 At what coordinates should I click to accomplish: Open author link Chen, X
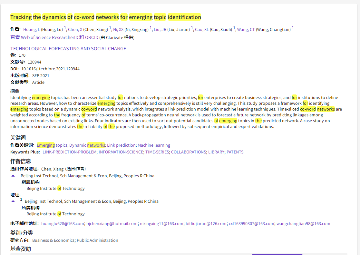coord(75,29)
